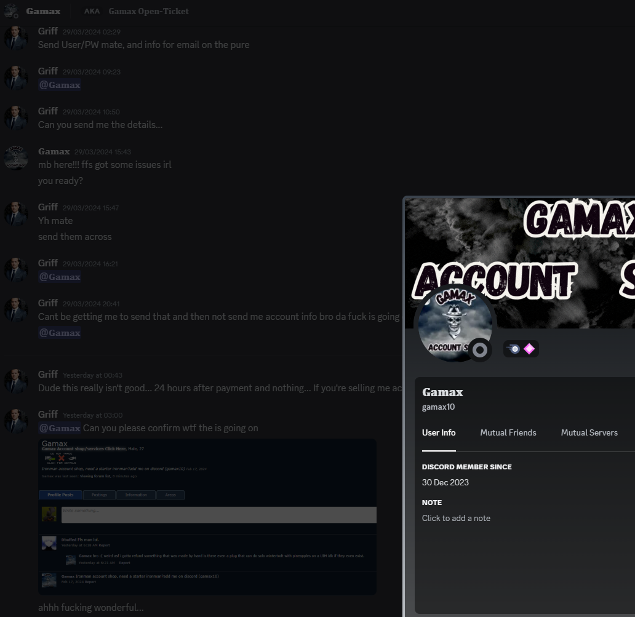Viewport: 635px width, 617px height.
Task: Switch to the Mutual Friends tab
Action: (x=508, y=432)
